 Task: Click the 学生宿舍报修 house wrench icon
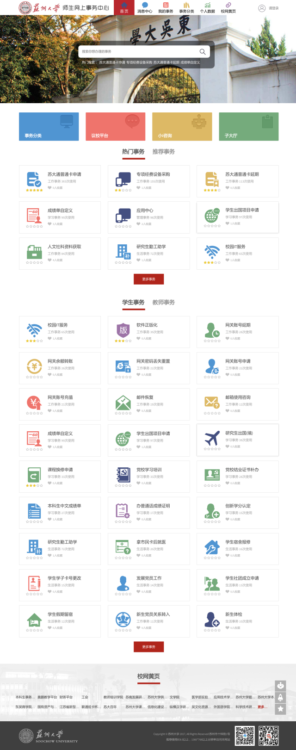(x=212, y=547)
